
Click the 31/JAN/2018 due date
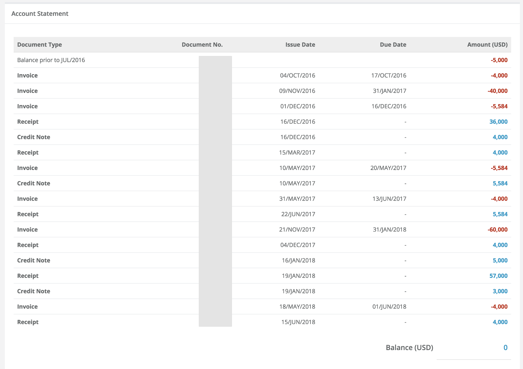[x=389, y=229]
